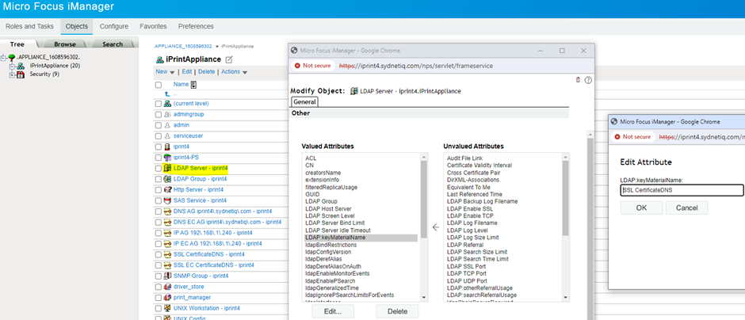This screenshot has width=745, height=320.
Task: Open the Actions dropdown menu
Action: click(x=234, y=72)
